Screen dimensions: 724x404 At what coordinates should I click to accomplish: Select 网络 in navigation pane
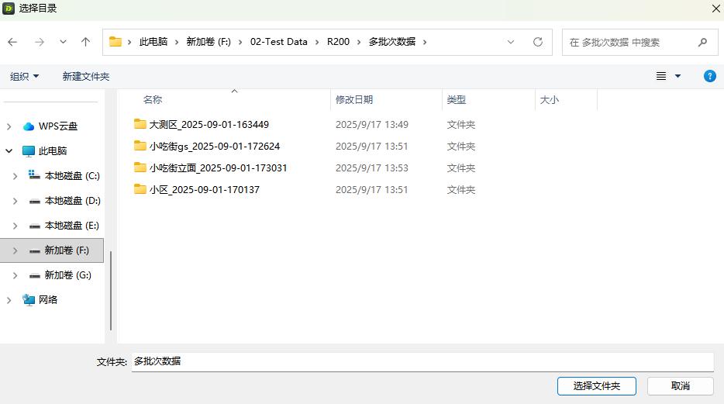click(x=48, y=300)
